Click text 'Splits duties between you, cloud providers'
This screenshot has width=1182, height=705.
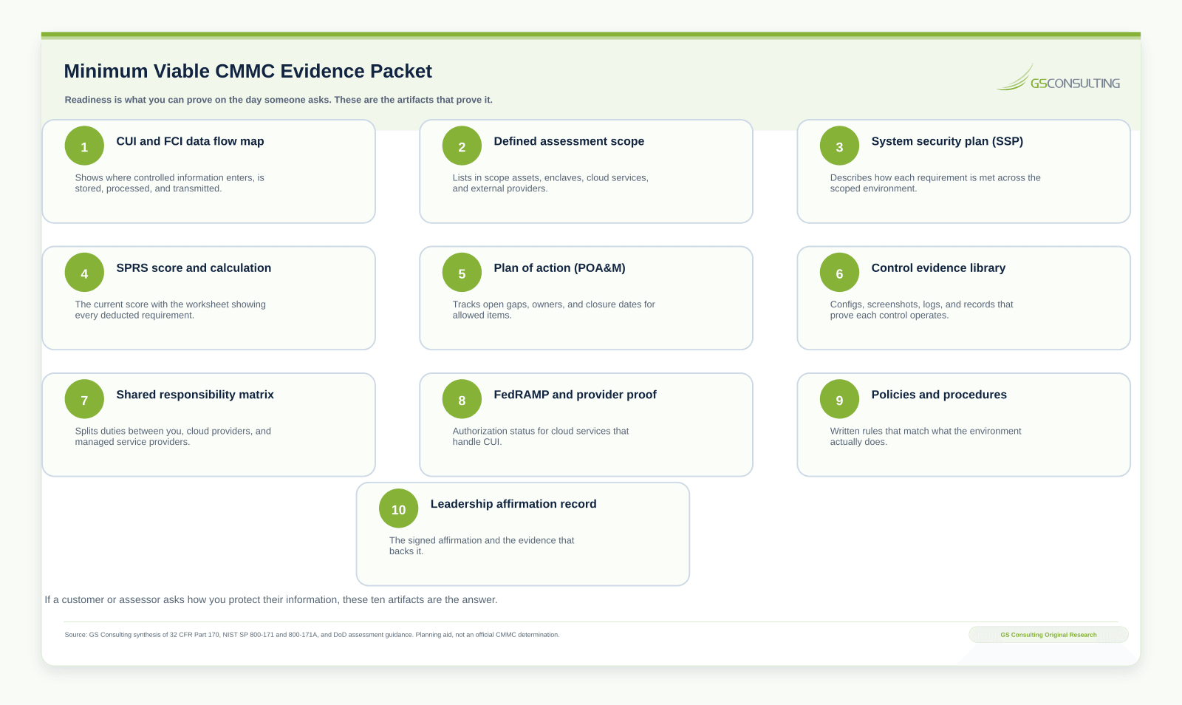click(x=173, y=437)
